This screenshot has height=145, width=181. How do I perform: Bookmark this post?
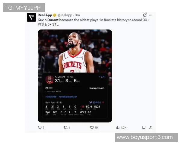point(144,127)
